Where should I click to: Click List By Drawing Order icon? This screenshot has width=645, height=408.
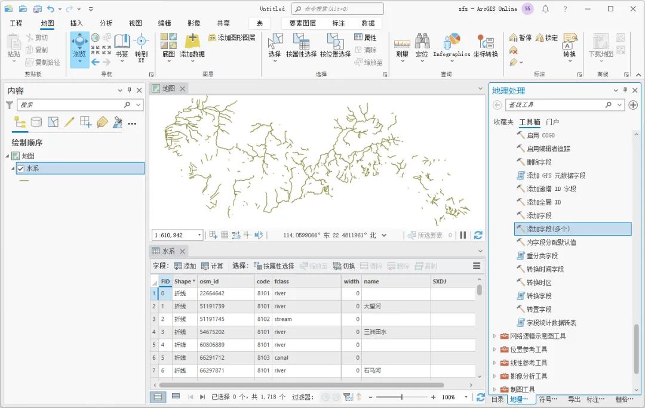pyautogui.click(x=20, y=122)
